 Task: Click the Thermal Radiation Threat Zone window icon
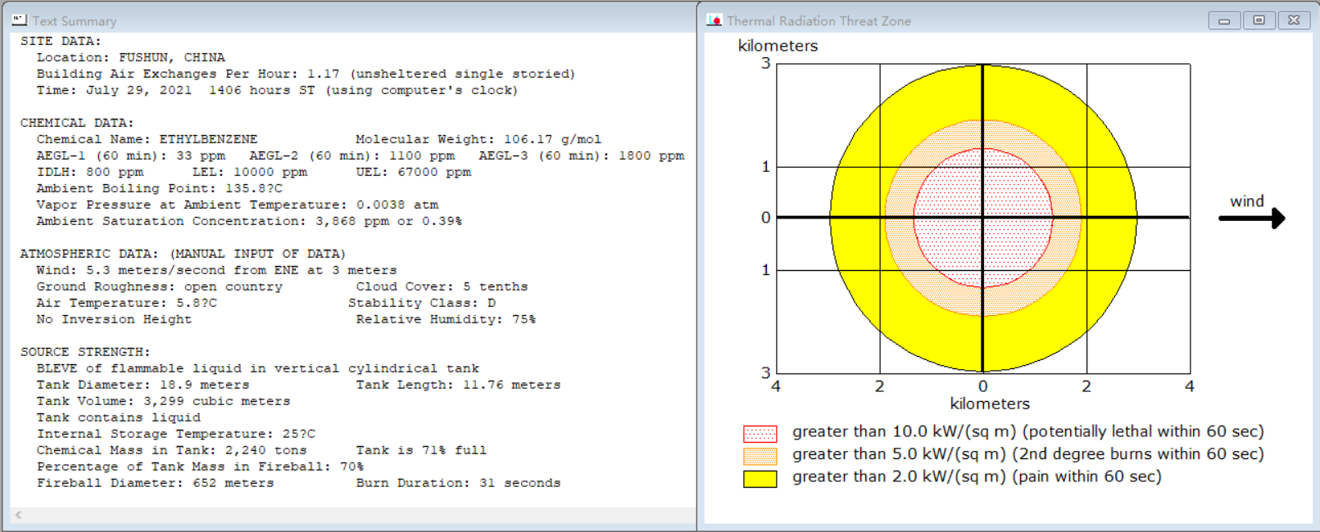tap(714, 20)
